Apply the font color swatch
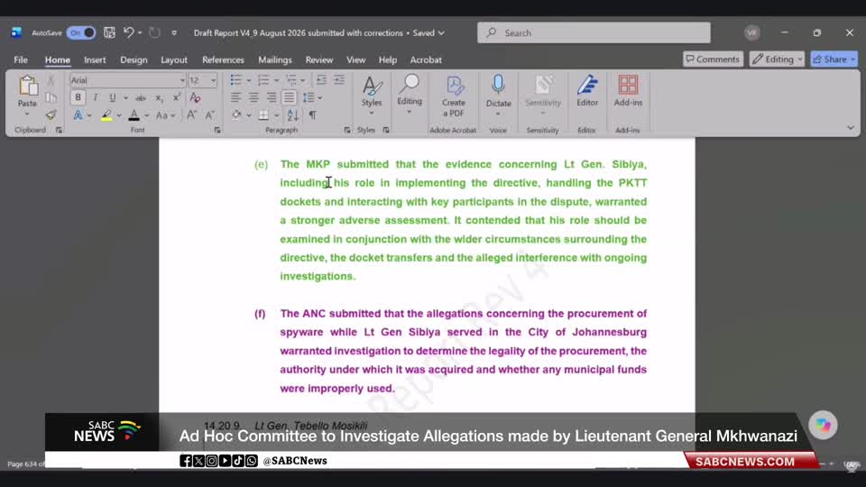The height and width of the screenshot is (487, 866). click(x=134, y=115)
